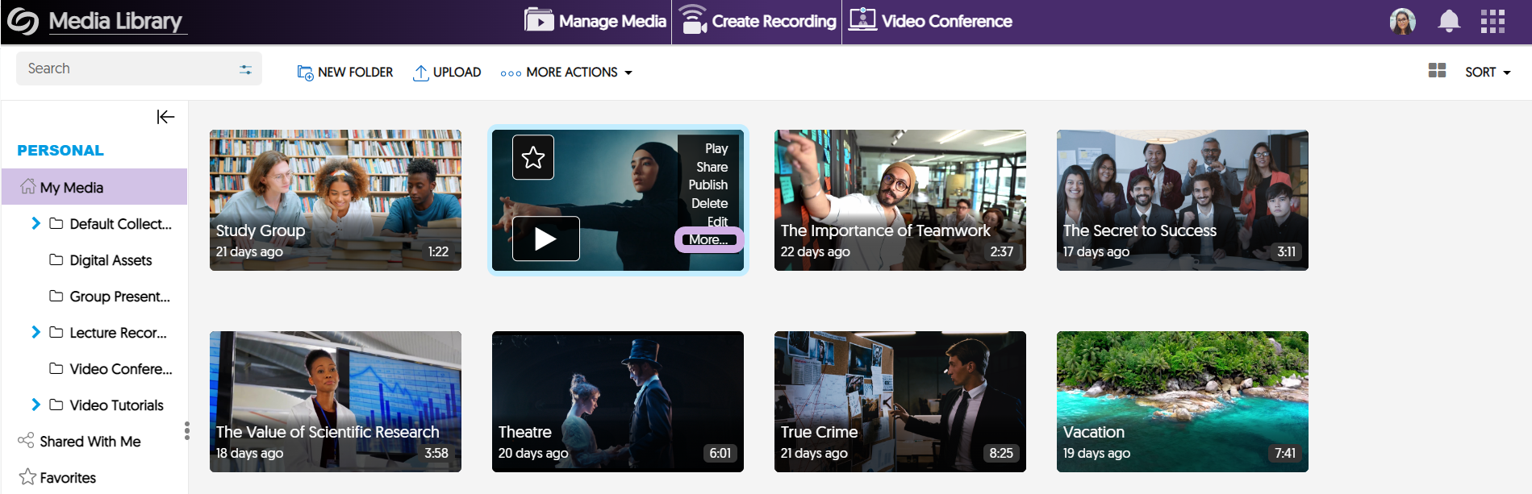Expand the Default Collection folder
This screenshot has width=1532, height=494.
coord(35,223)
